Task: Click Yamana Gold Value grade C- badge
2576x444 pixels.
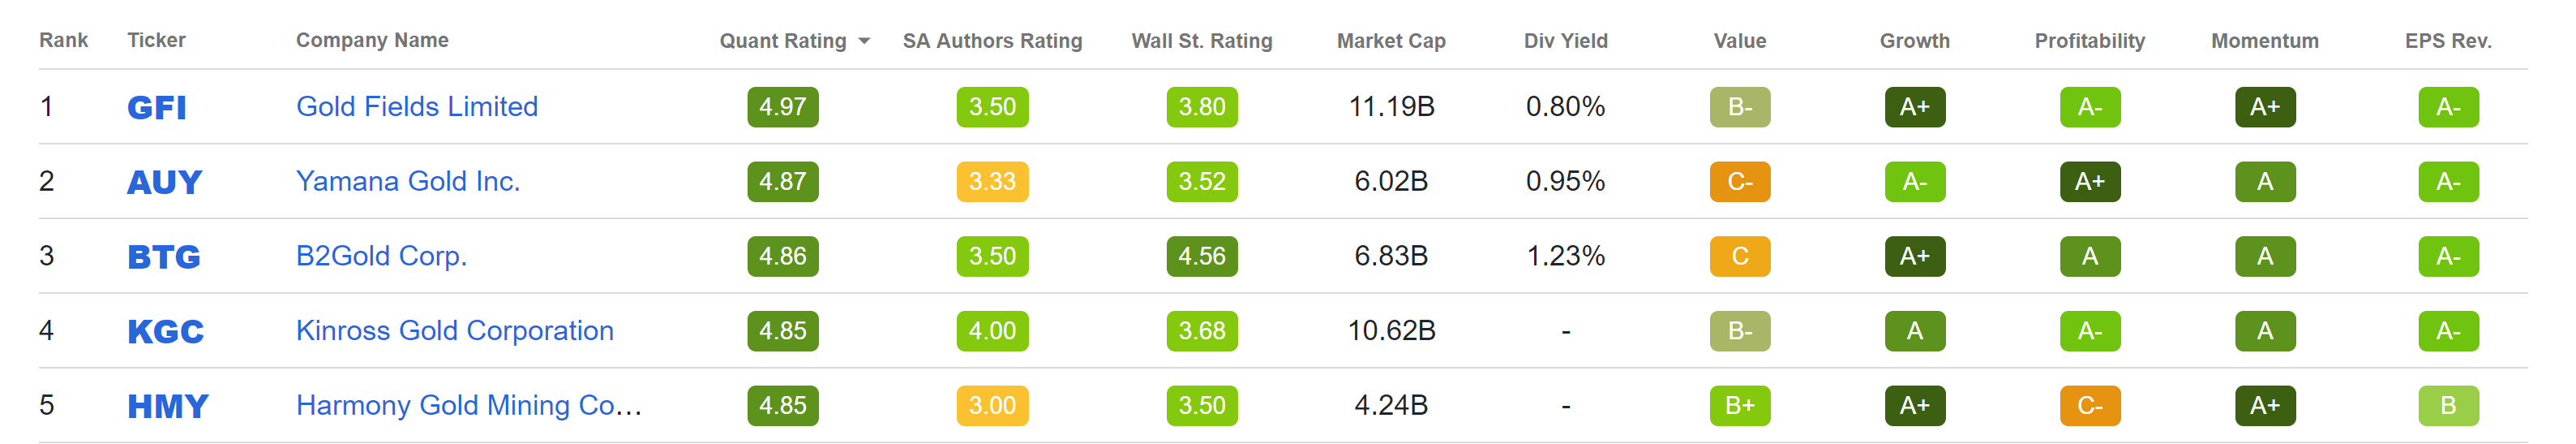Action: (1739, 182)
